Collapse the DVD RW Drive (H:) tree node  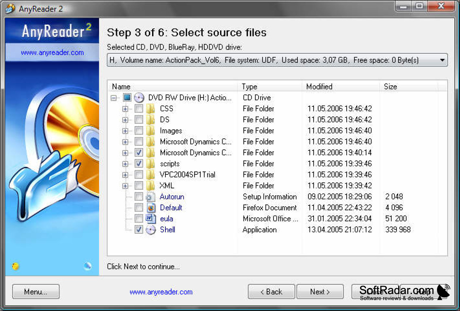coord(114,98)
